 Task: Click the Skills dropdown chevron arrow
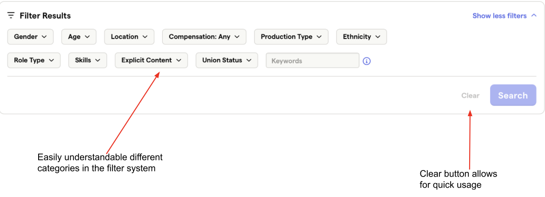98,60
